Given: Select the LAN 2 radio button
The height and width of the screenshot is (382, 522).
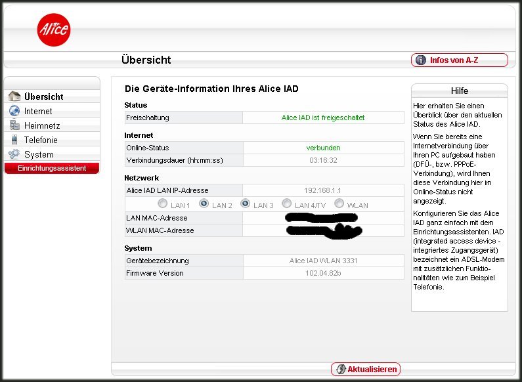Looking at the screenshot, I should (x=204, y=204).
